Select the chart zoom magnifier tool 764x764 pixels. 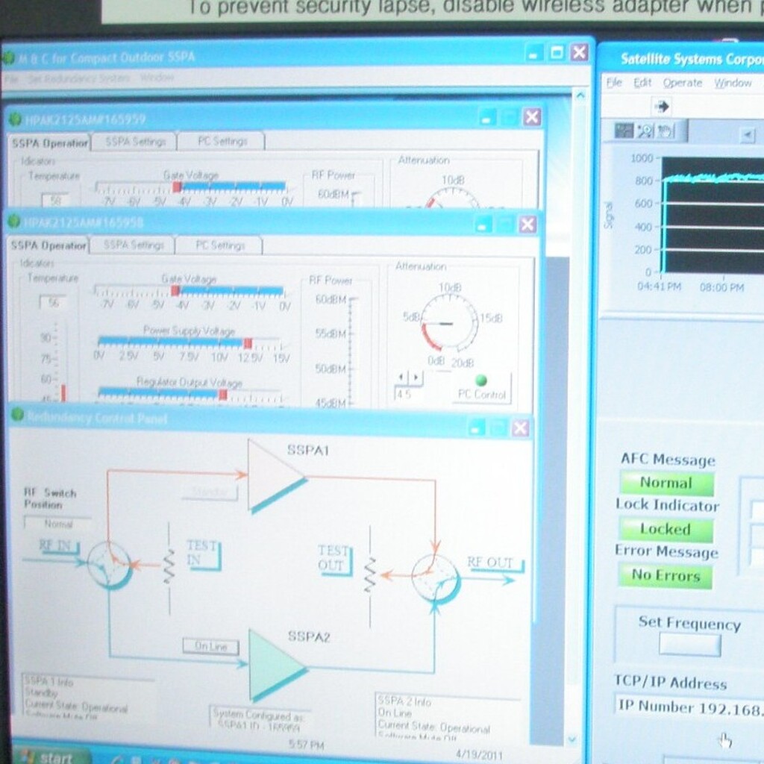pos(644,131)
